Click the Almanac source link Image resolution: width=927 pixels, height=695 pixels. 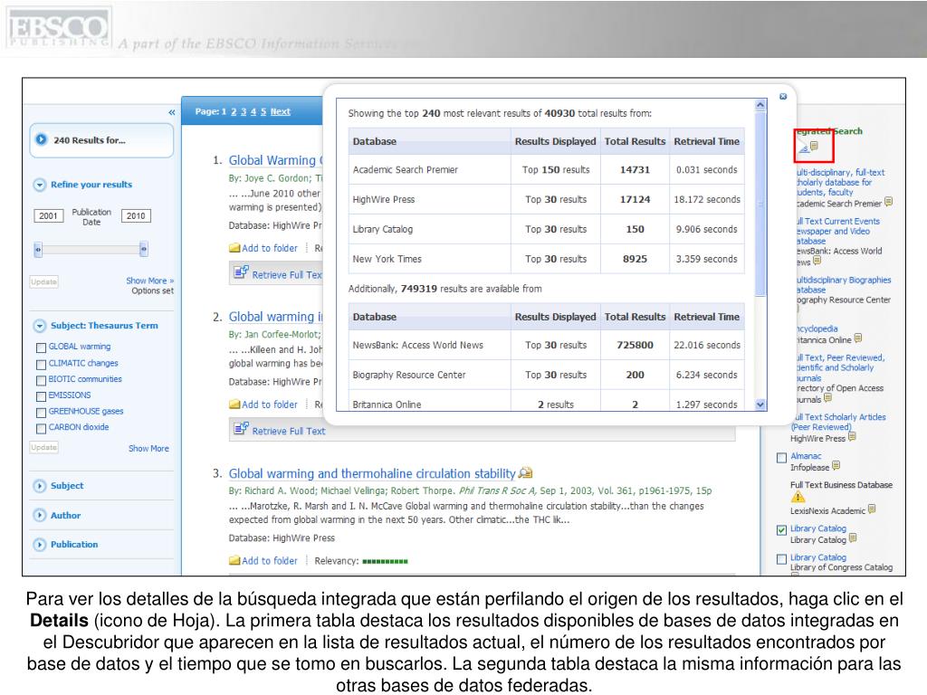pos(806,456)
